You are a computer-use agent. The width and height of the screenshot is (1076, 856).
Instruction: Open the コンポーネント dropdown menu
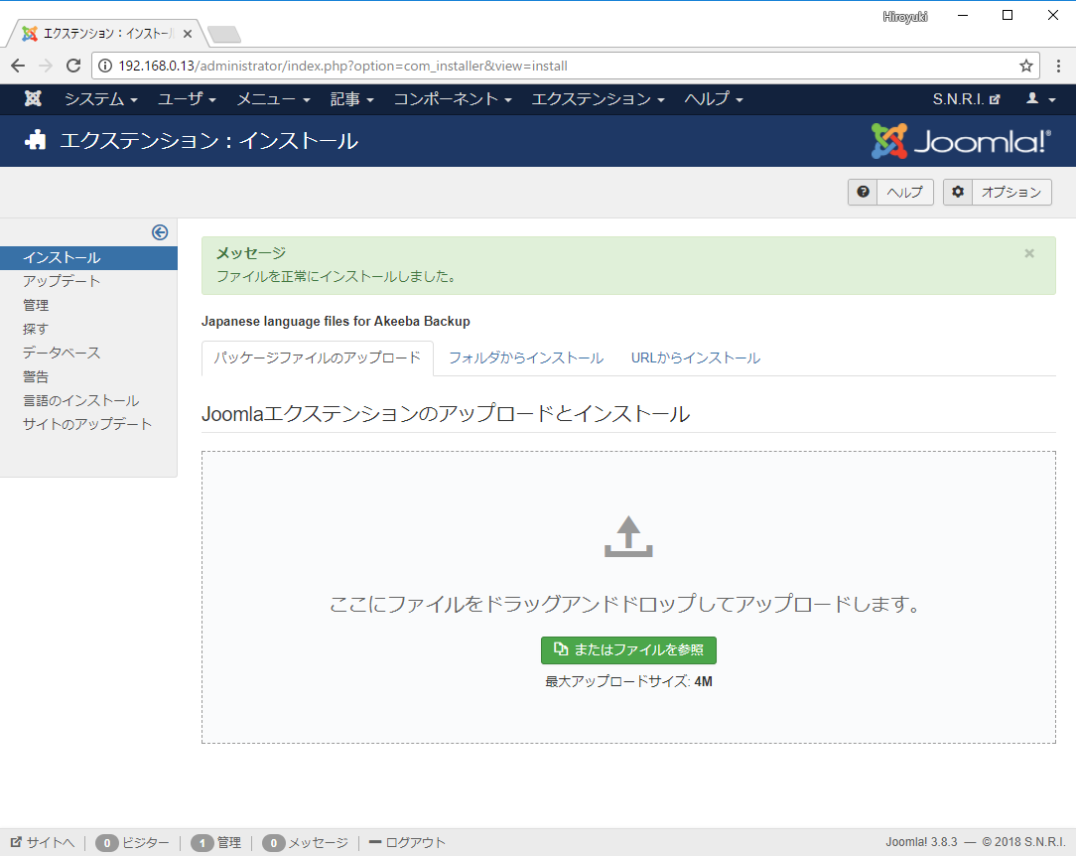pyautogui.click(x=453, y=99)
